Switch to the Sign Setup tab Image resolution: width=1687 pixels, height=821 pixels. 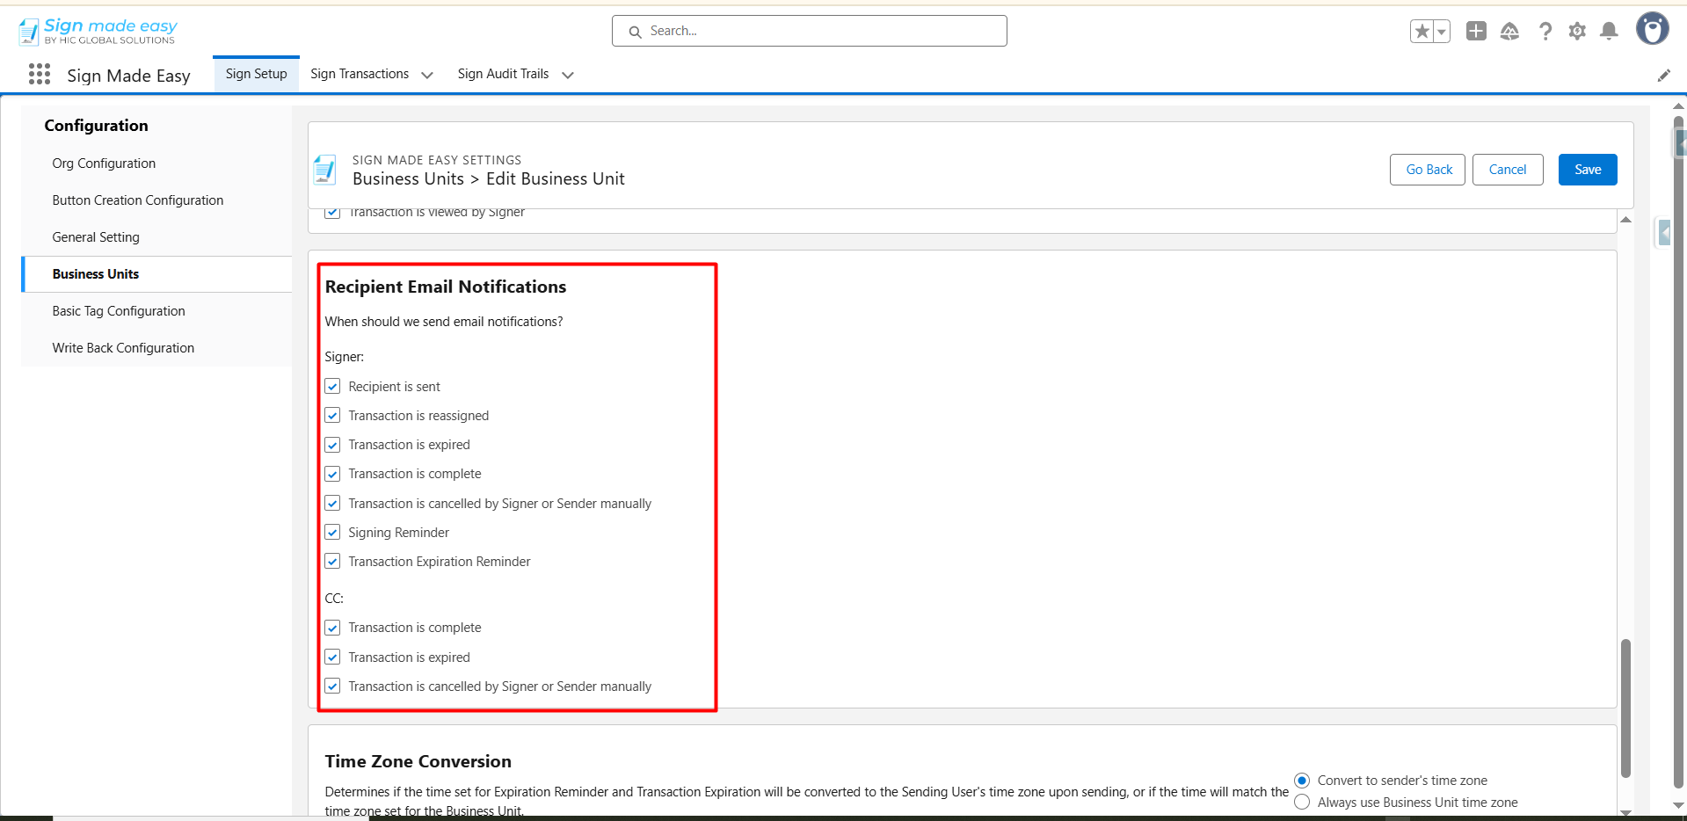click(256, 74)
